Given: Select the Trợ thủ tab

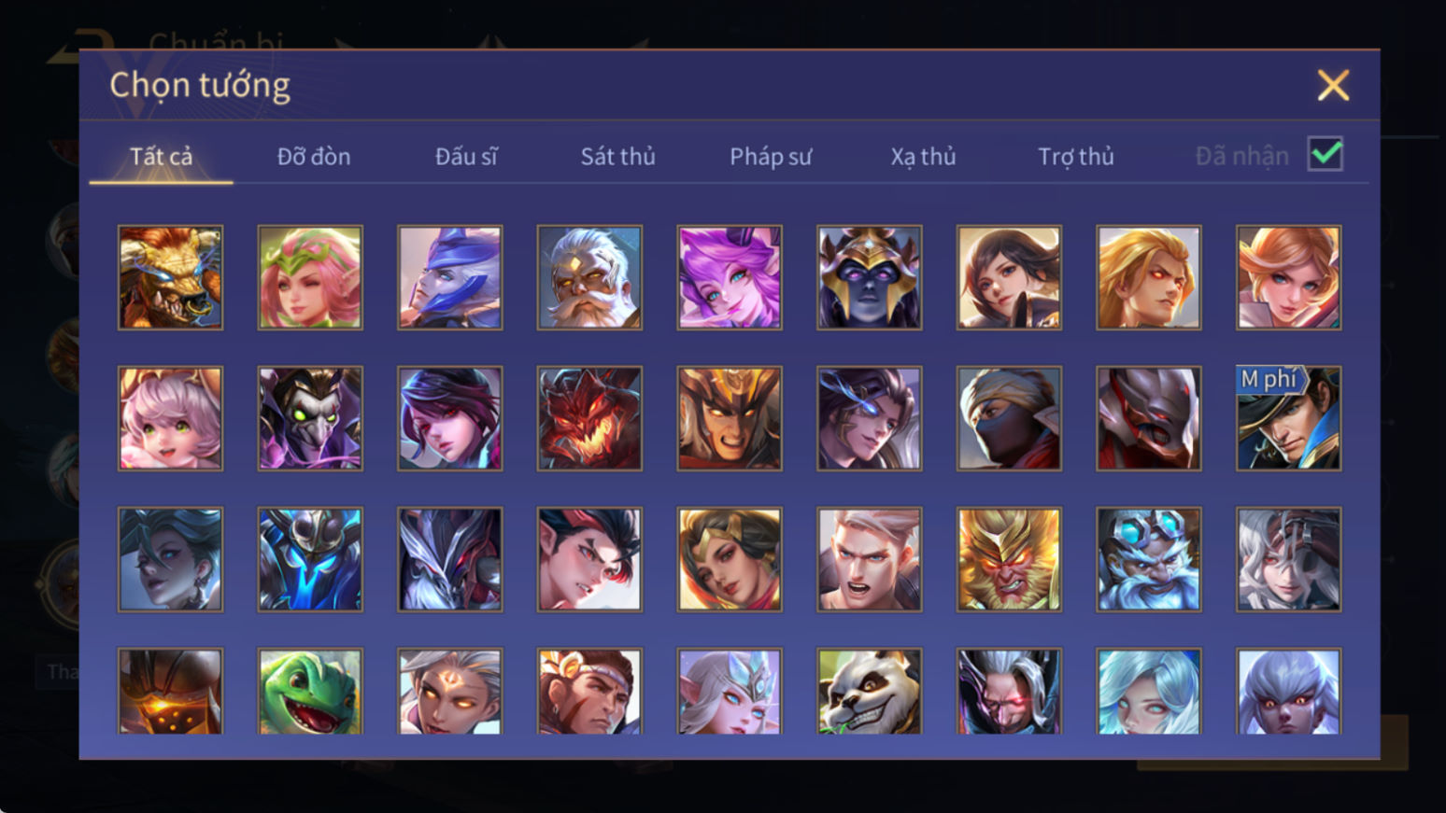Looking at the screenshot, I should 1076,156.
